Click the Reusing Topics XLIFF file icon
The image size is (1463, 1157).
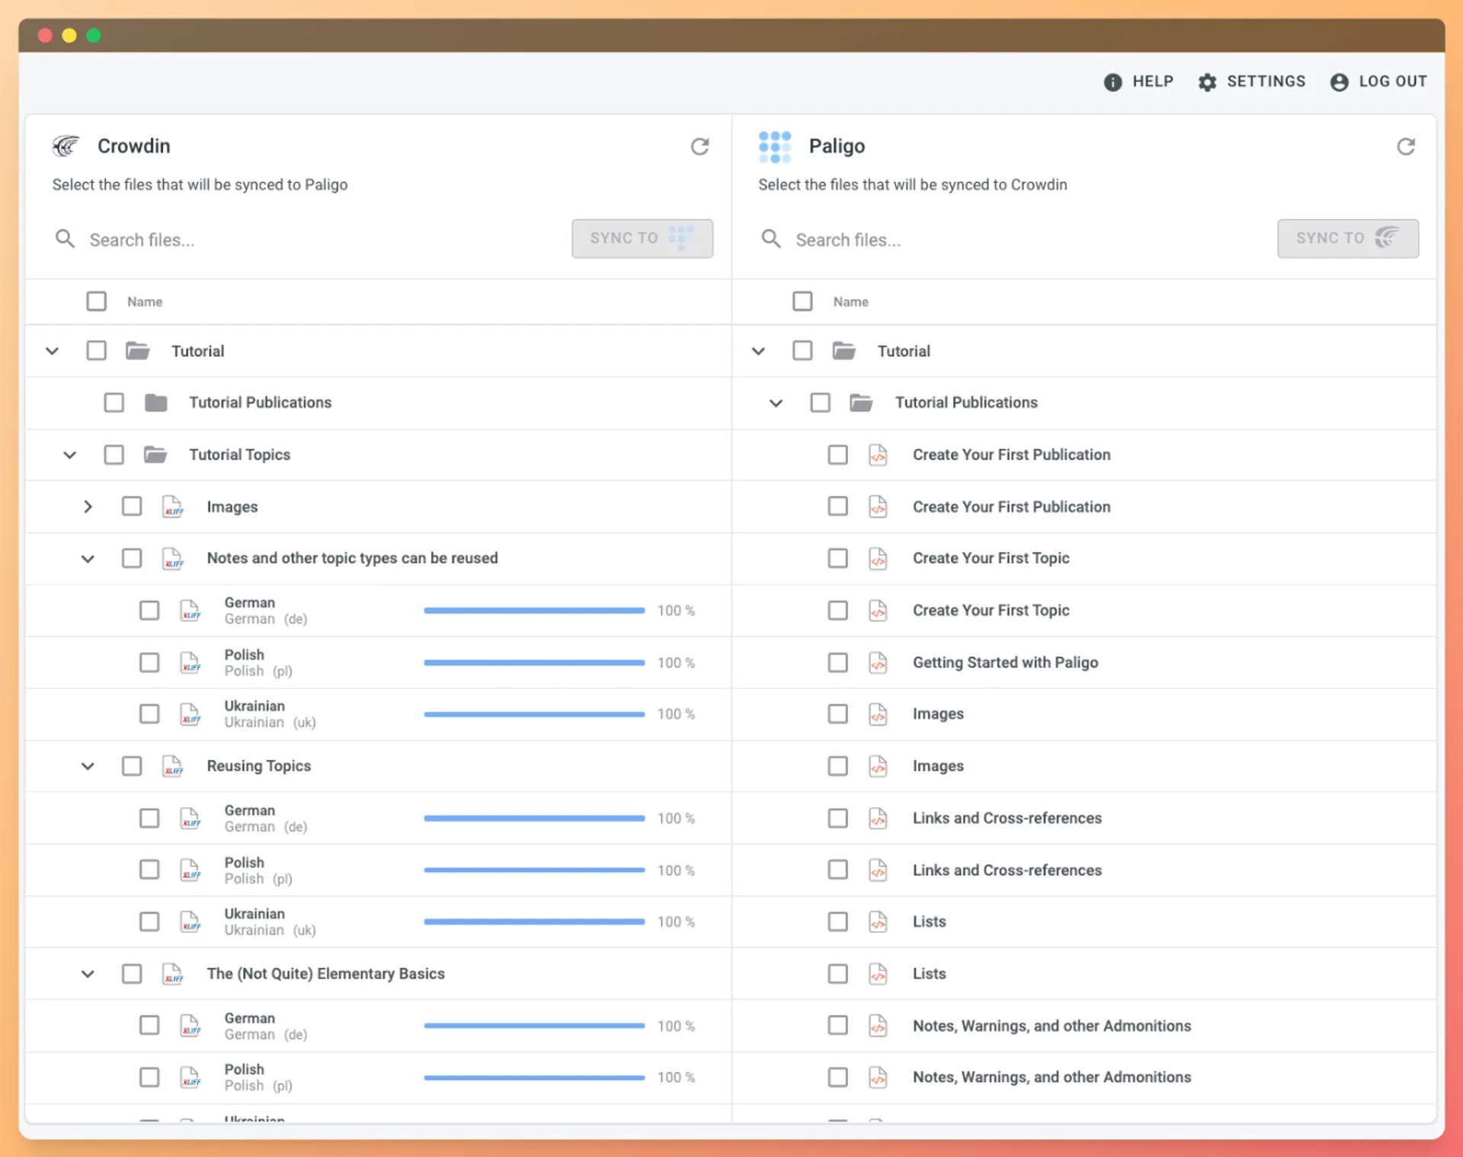[173, 766]
